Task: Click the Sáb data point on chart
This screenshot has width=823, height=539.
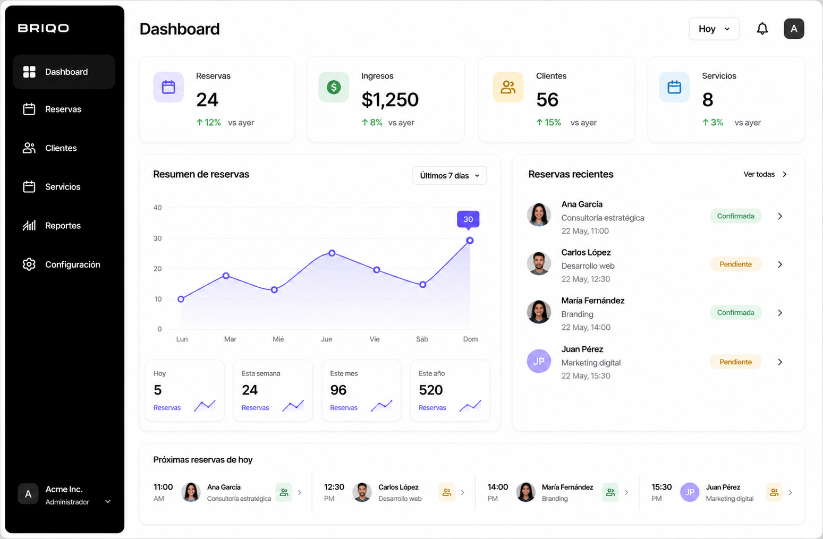Action: [x=422, y=285]
